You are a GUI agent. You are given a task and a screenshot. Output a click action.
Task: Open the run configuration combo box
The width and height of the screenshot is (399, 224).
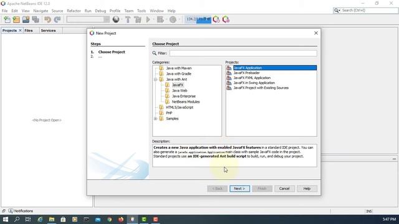88,19
